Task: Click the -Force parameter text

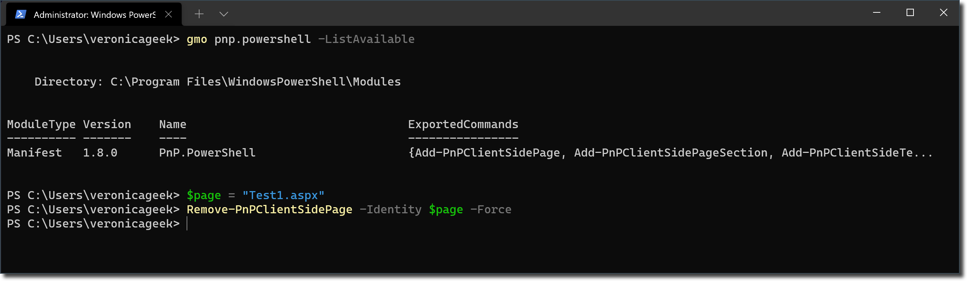Action: click(x=492, y=209)
